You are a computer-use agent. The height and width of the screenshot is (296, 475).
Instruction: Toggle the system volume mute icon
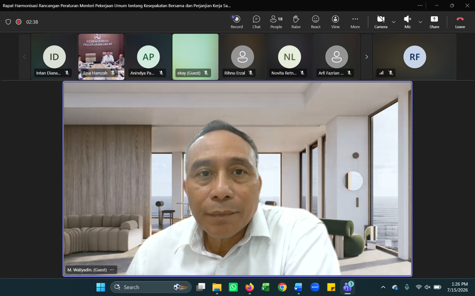point(427,287)
